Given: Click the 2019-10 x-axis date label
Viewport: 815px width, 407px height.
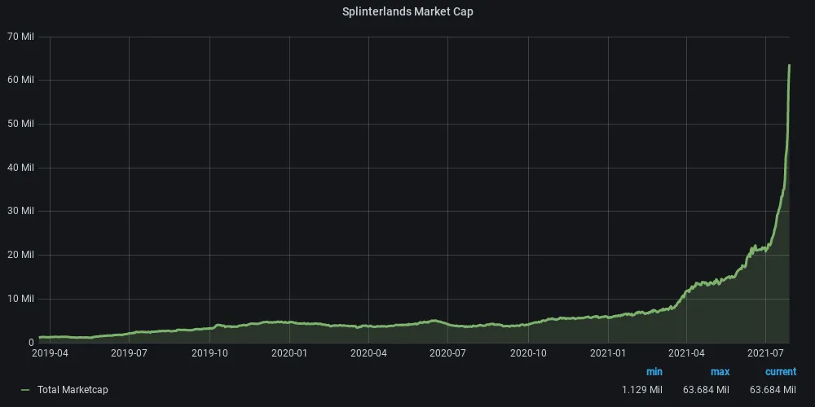Looking at the screenshot, I should tap(209, 353).
